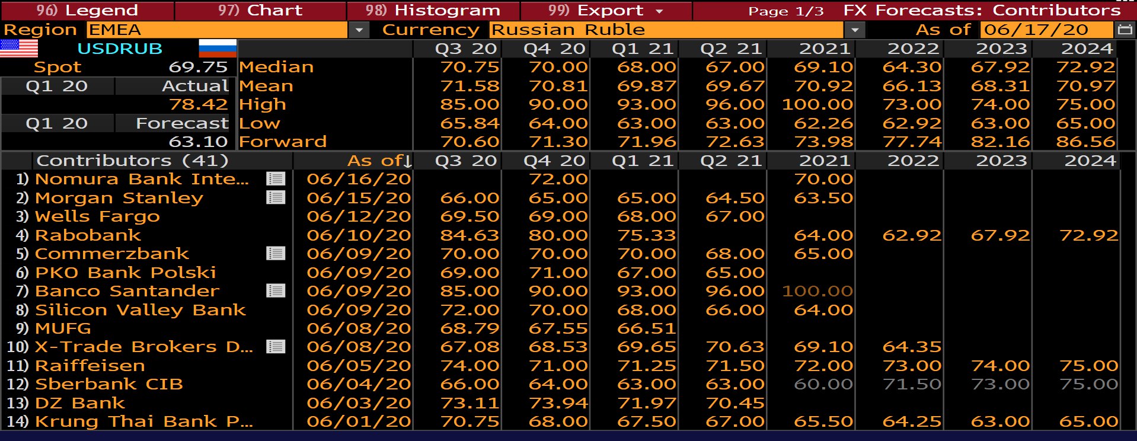1137x441 pixels.
Task: Click the Contributors (41) column header
Action: point(132,161)
